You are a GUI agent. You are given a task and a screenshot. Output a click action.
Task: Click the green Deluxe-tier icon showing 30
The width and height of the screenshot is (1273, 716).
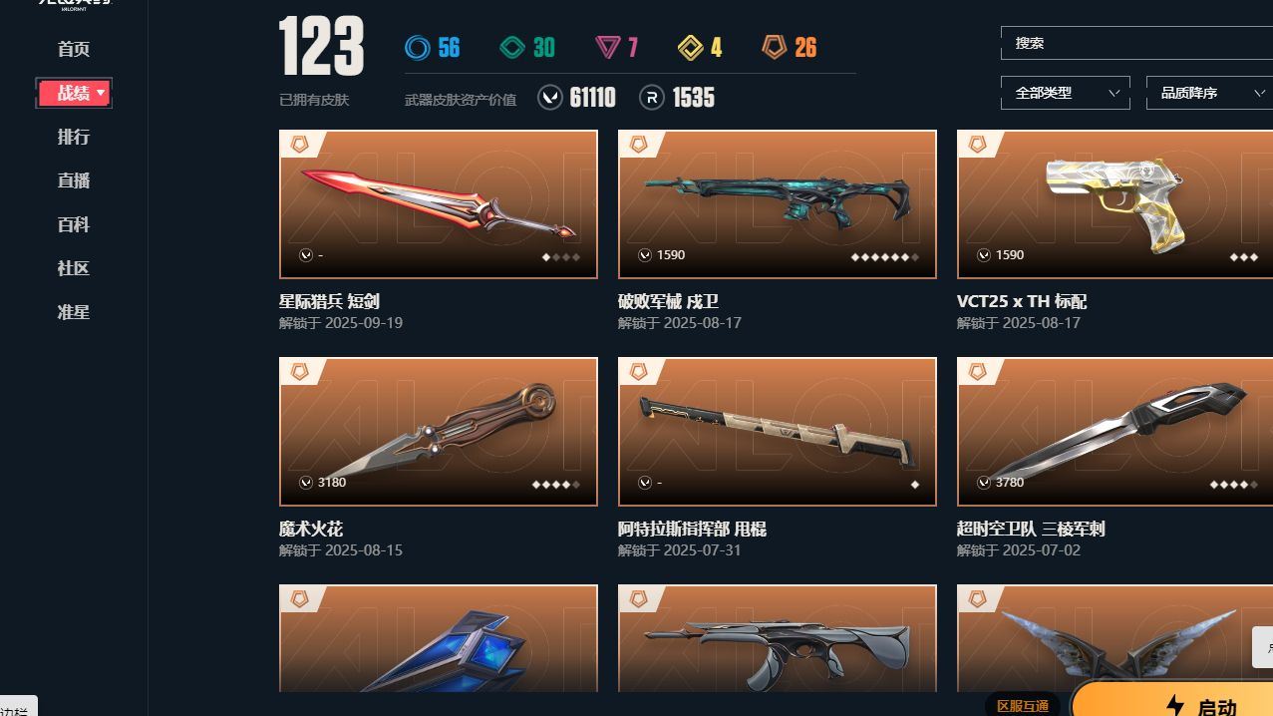pyautogui.click(x=512, y=47)
